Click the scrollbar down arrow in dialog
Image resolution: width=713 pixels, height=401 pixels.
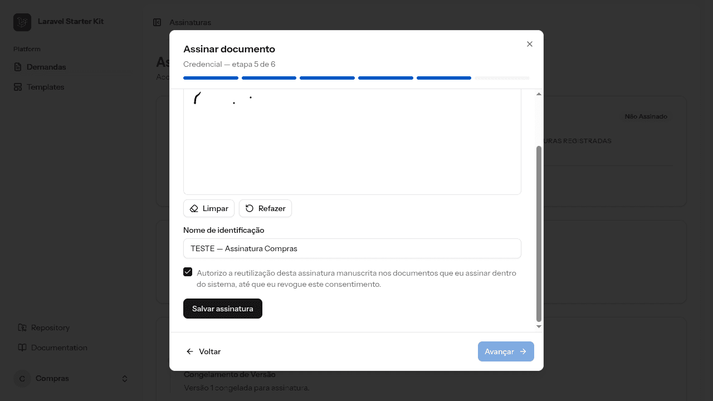point(539,326)
